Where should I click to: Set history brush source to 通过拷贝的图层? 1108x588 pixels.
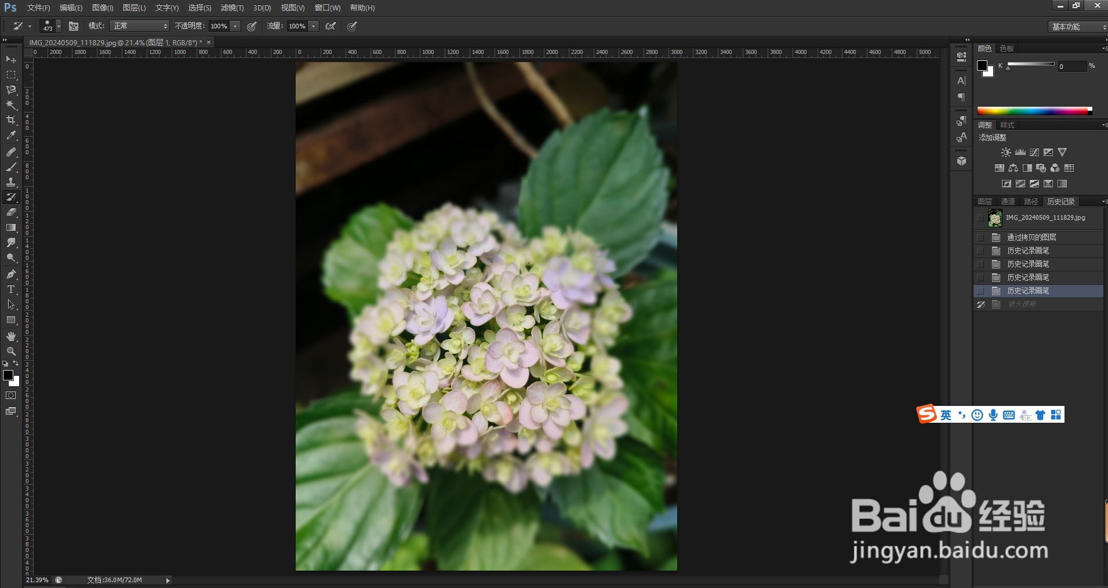point(980,237)
